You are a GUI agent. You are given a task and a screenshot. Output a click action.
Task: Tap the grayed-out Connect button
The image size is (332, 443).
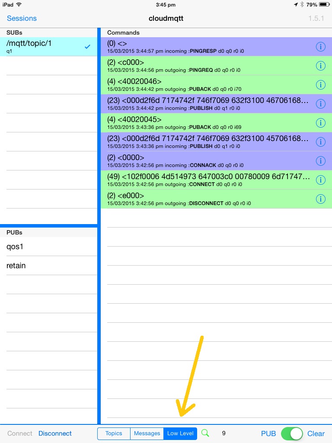point(20,433)
